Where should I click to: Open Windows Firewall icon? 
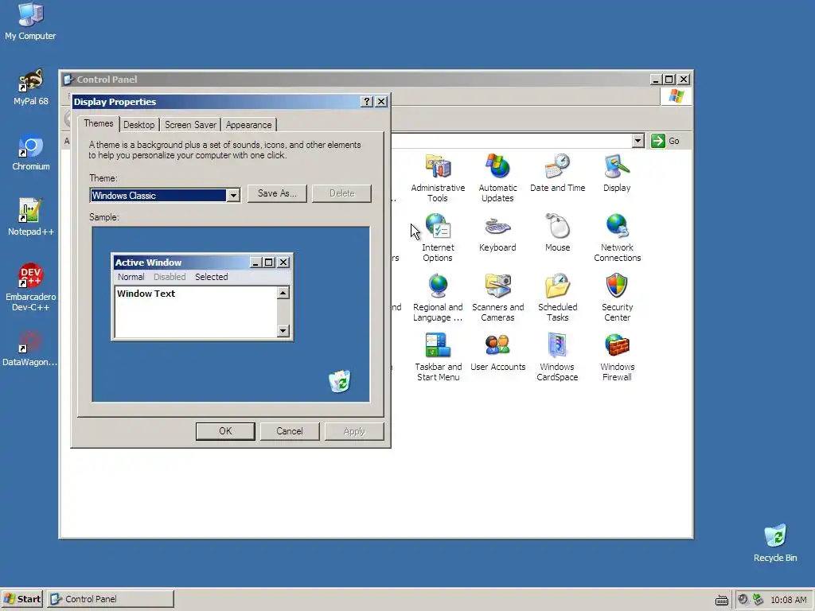pos(617,357)
